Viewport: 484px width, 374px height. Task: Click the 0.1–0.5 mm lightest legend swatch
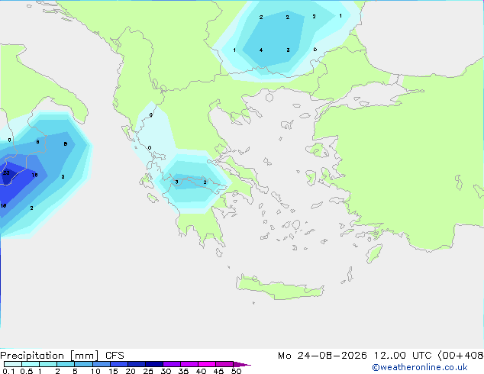pos(13,364)
